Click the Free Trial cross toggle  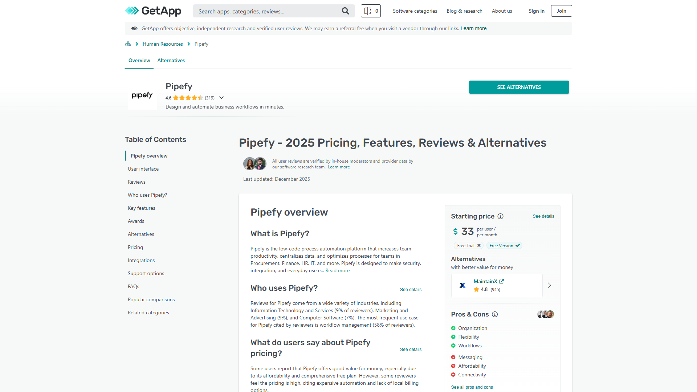click(x=479, y=245)
